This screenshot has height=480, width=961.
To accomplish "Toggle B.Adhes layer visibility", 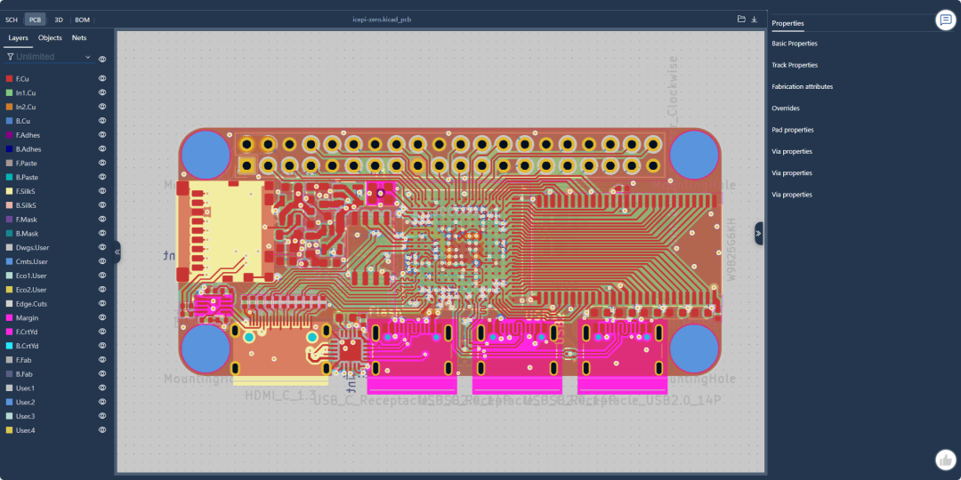I will click(102, 148).
